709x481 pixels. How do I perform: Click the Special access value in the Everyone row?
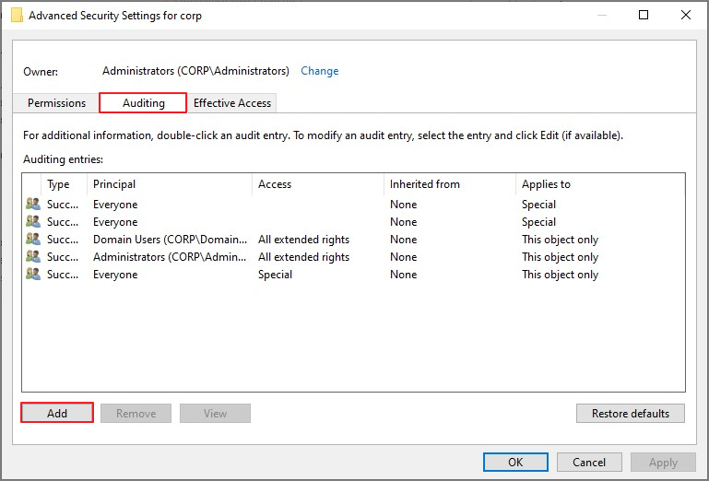[275, 275]
